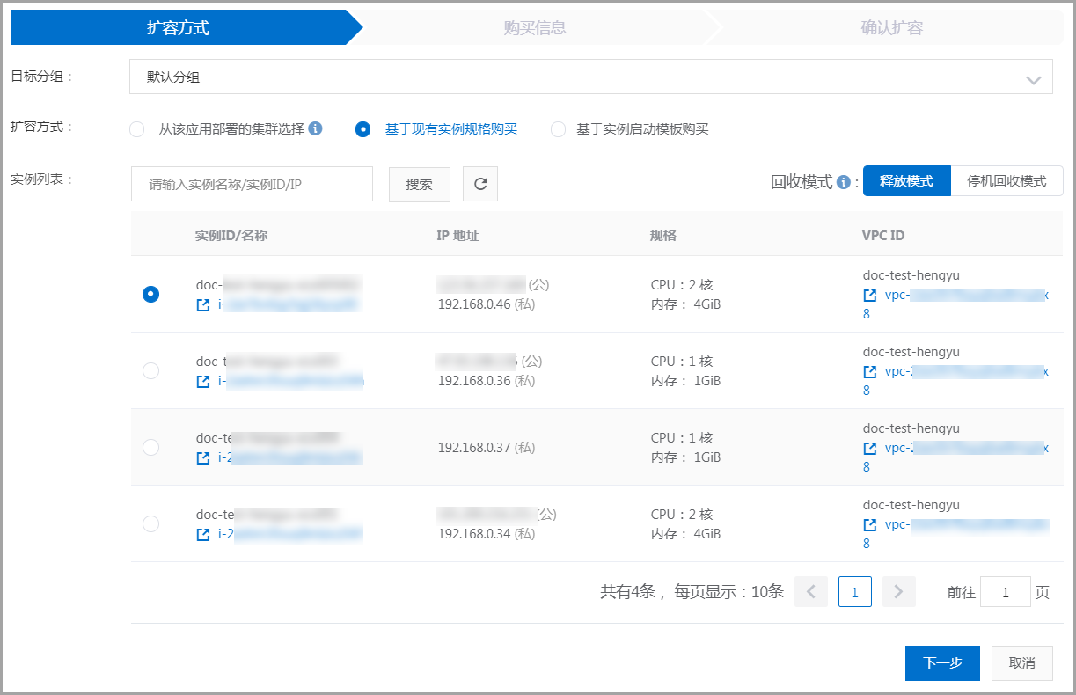This screenshot has height=695, width=1076.
Task: Click the 确认扩容 wizard step
Action: pyautogui.click(x=891, y=27)
